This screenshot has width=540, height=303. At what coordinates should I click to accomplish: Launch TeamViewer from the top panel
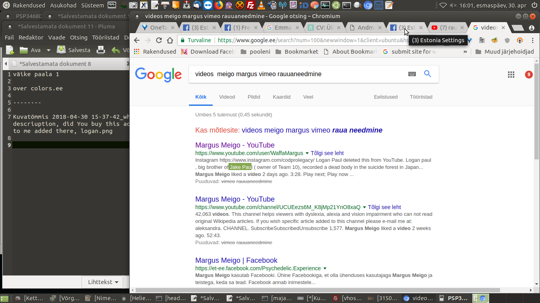pyautogui.click(x=208, y=6)
